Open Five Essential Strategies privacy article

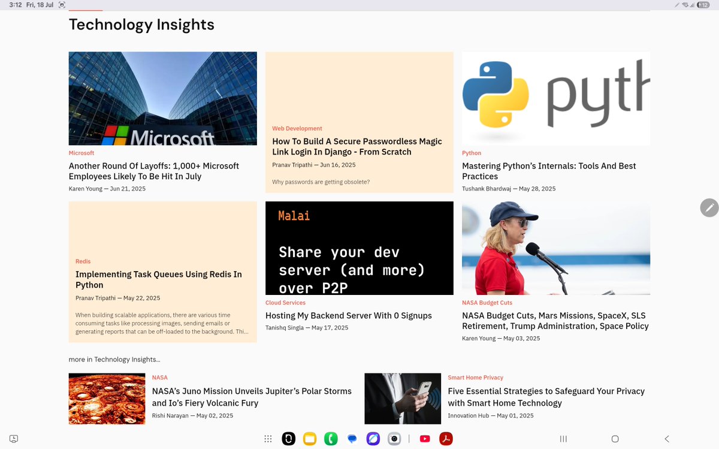point(546,397)
